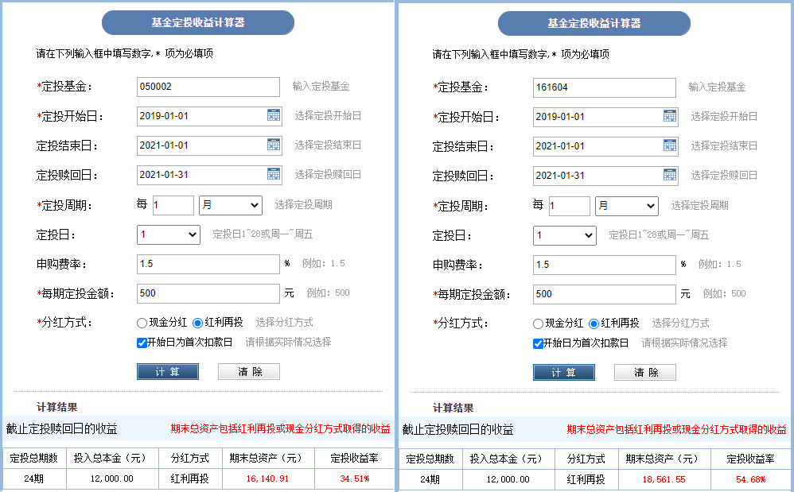
Task: Click return rate 54.68%
Action: click(750, 479)
